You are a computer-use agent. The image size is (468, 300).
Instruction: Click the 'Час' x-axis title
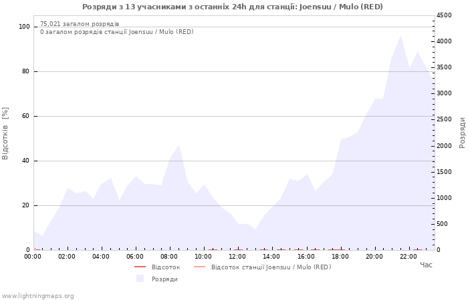pos(426,265)
